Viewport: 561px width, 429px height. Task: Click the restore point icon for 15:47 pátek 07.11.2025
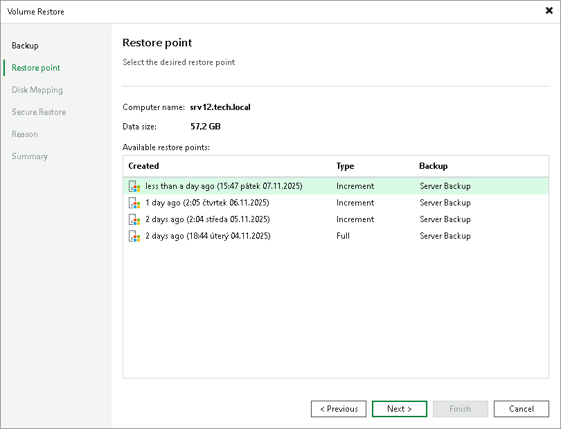coord(134,185)
